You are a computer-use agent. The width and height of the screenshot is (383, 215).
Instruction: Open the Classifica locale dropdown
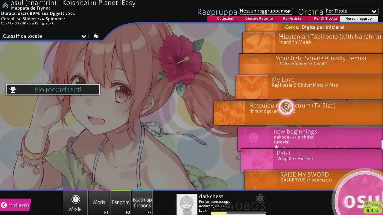point(45,36)
